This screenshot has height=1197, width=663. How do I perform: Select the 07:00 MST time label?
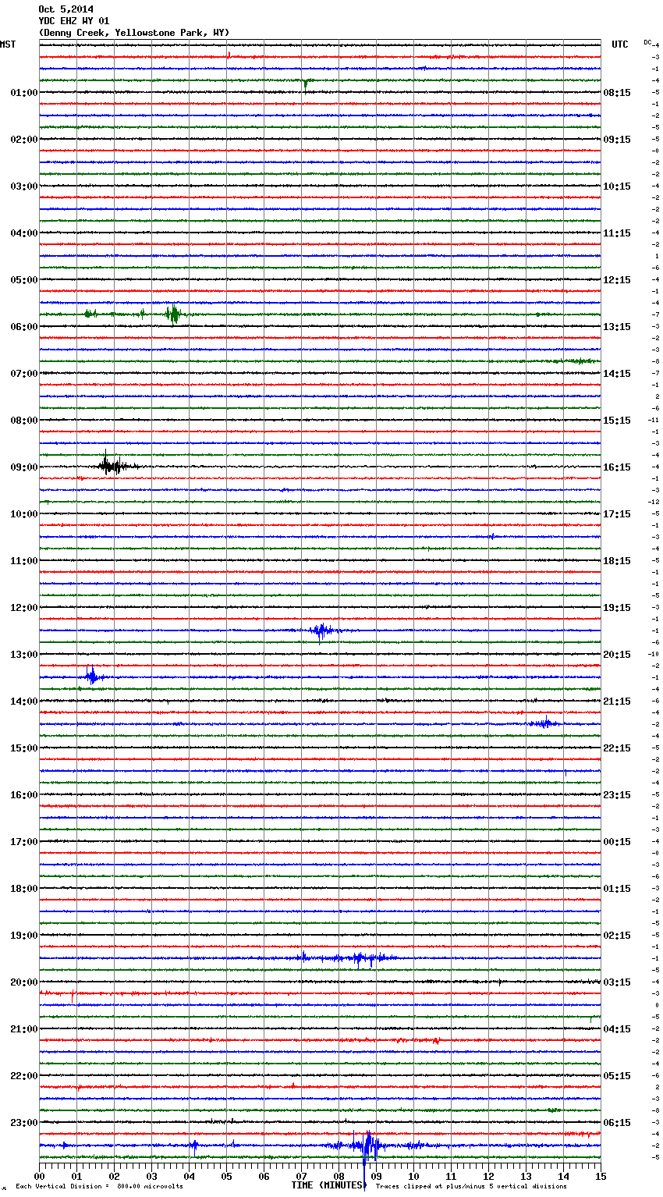[23, 374]
